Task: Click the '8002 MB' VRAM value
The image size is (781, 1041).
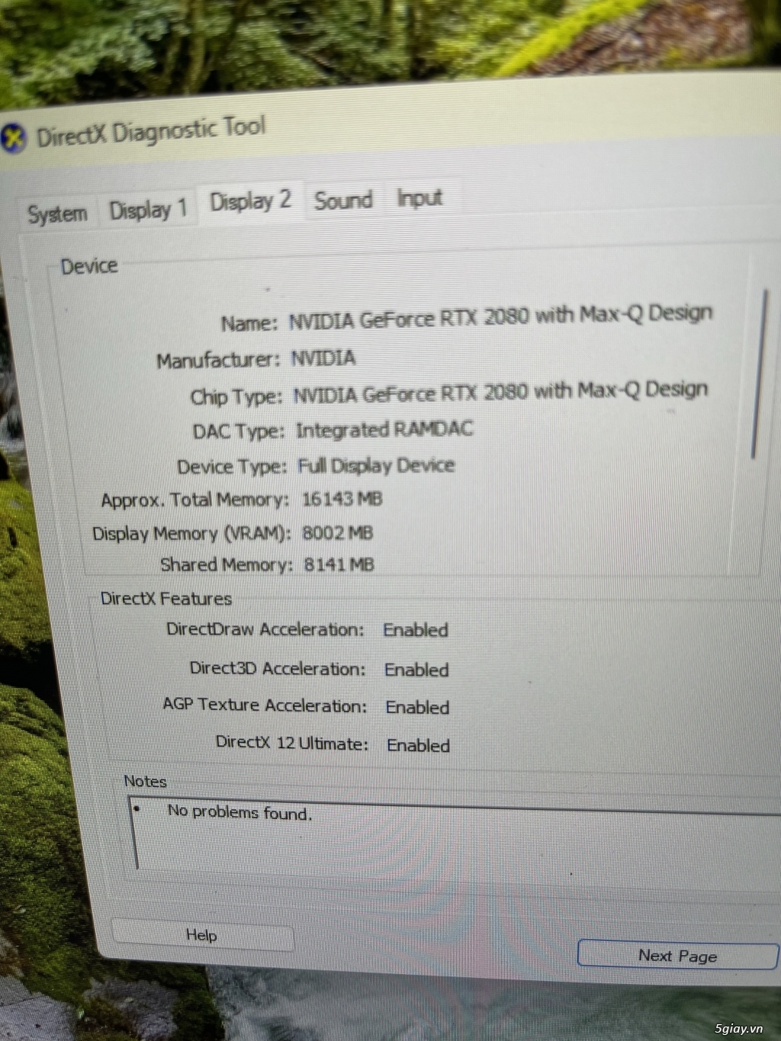Action: tap(338, 532)
